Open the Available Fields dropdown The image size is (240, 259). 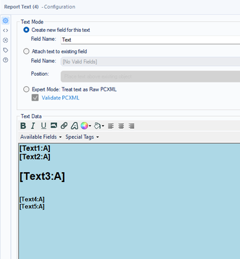[x=41, y=137]
